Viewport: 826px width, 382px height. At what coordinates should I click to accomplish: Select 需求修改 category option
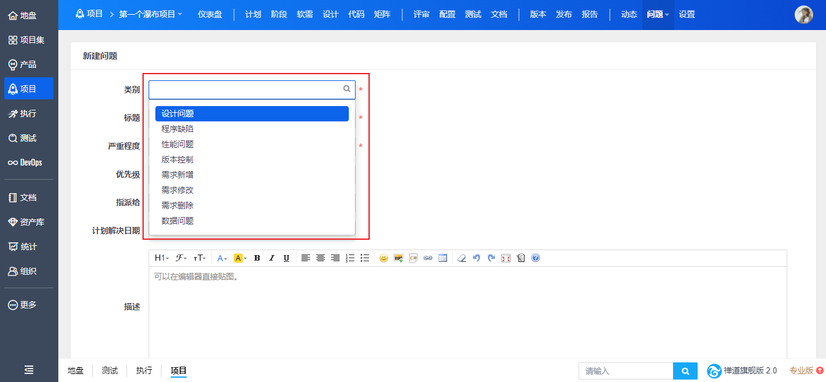[x=252, y=190]
